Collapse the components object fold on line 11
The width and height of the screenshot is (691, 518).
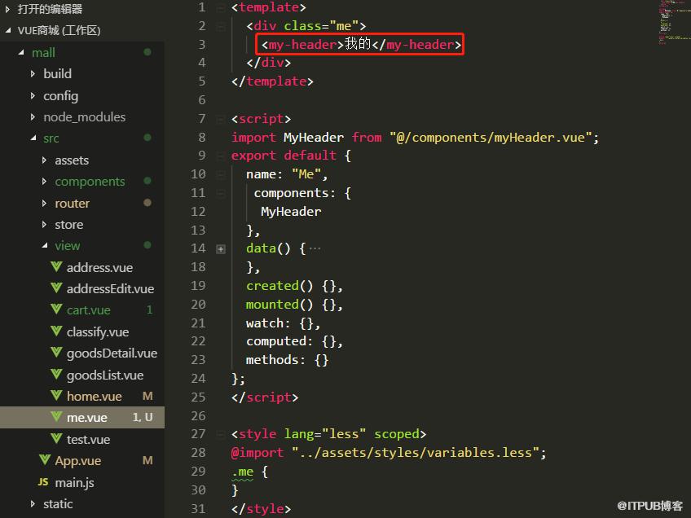[221, 193]
